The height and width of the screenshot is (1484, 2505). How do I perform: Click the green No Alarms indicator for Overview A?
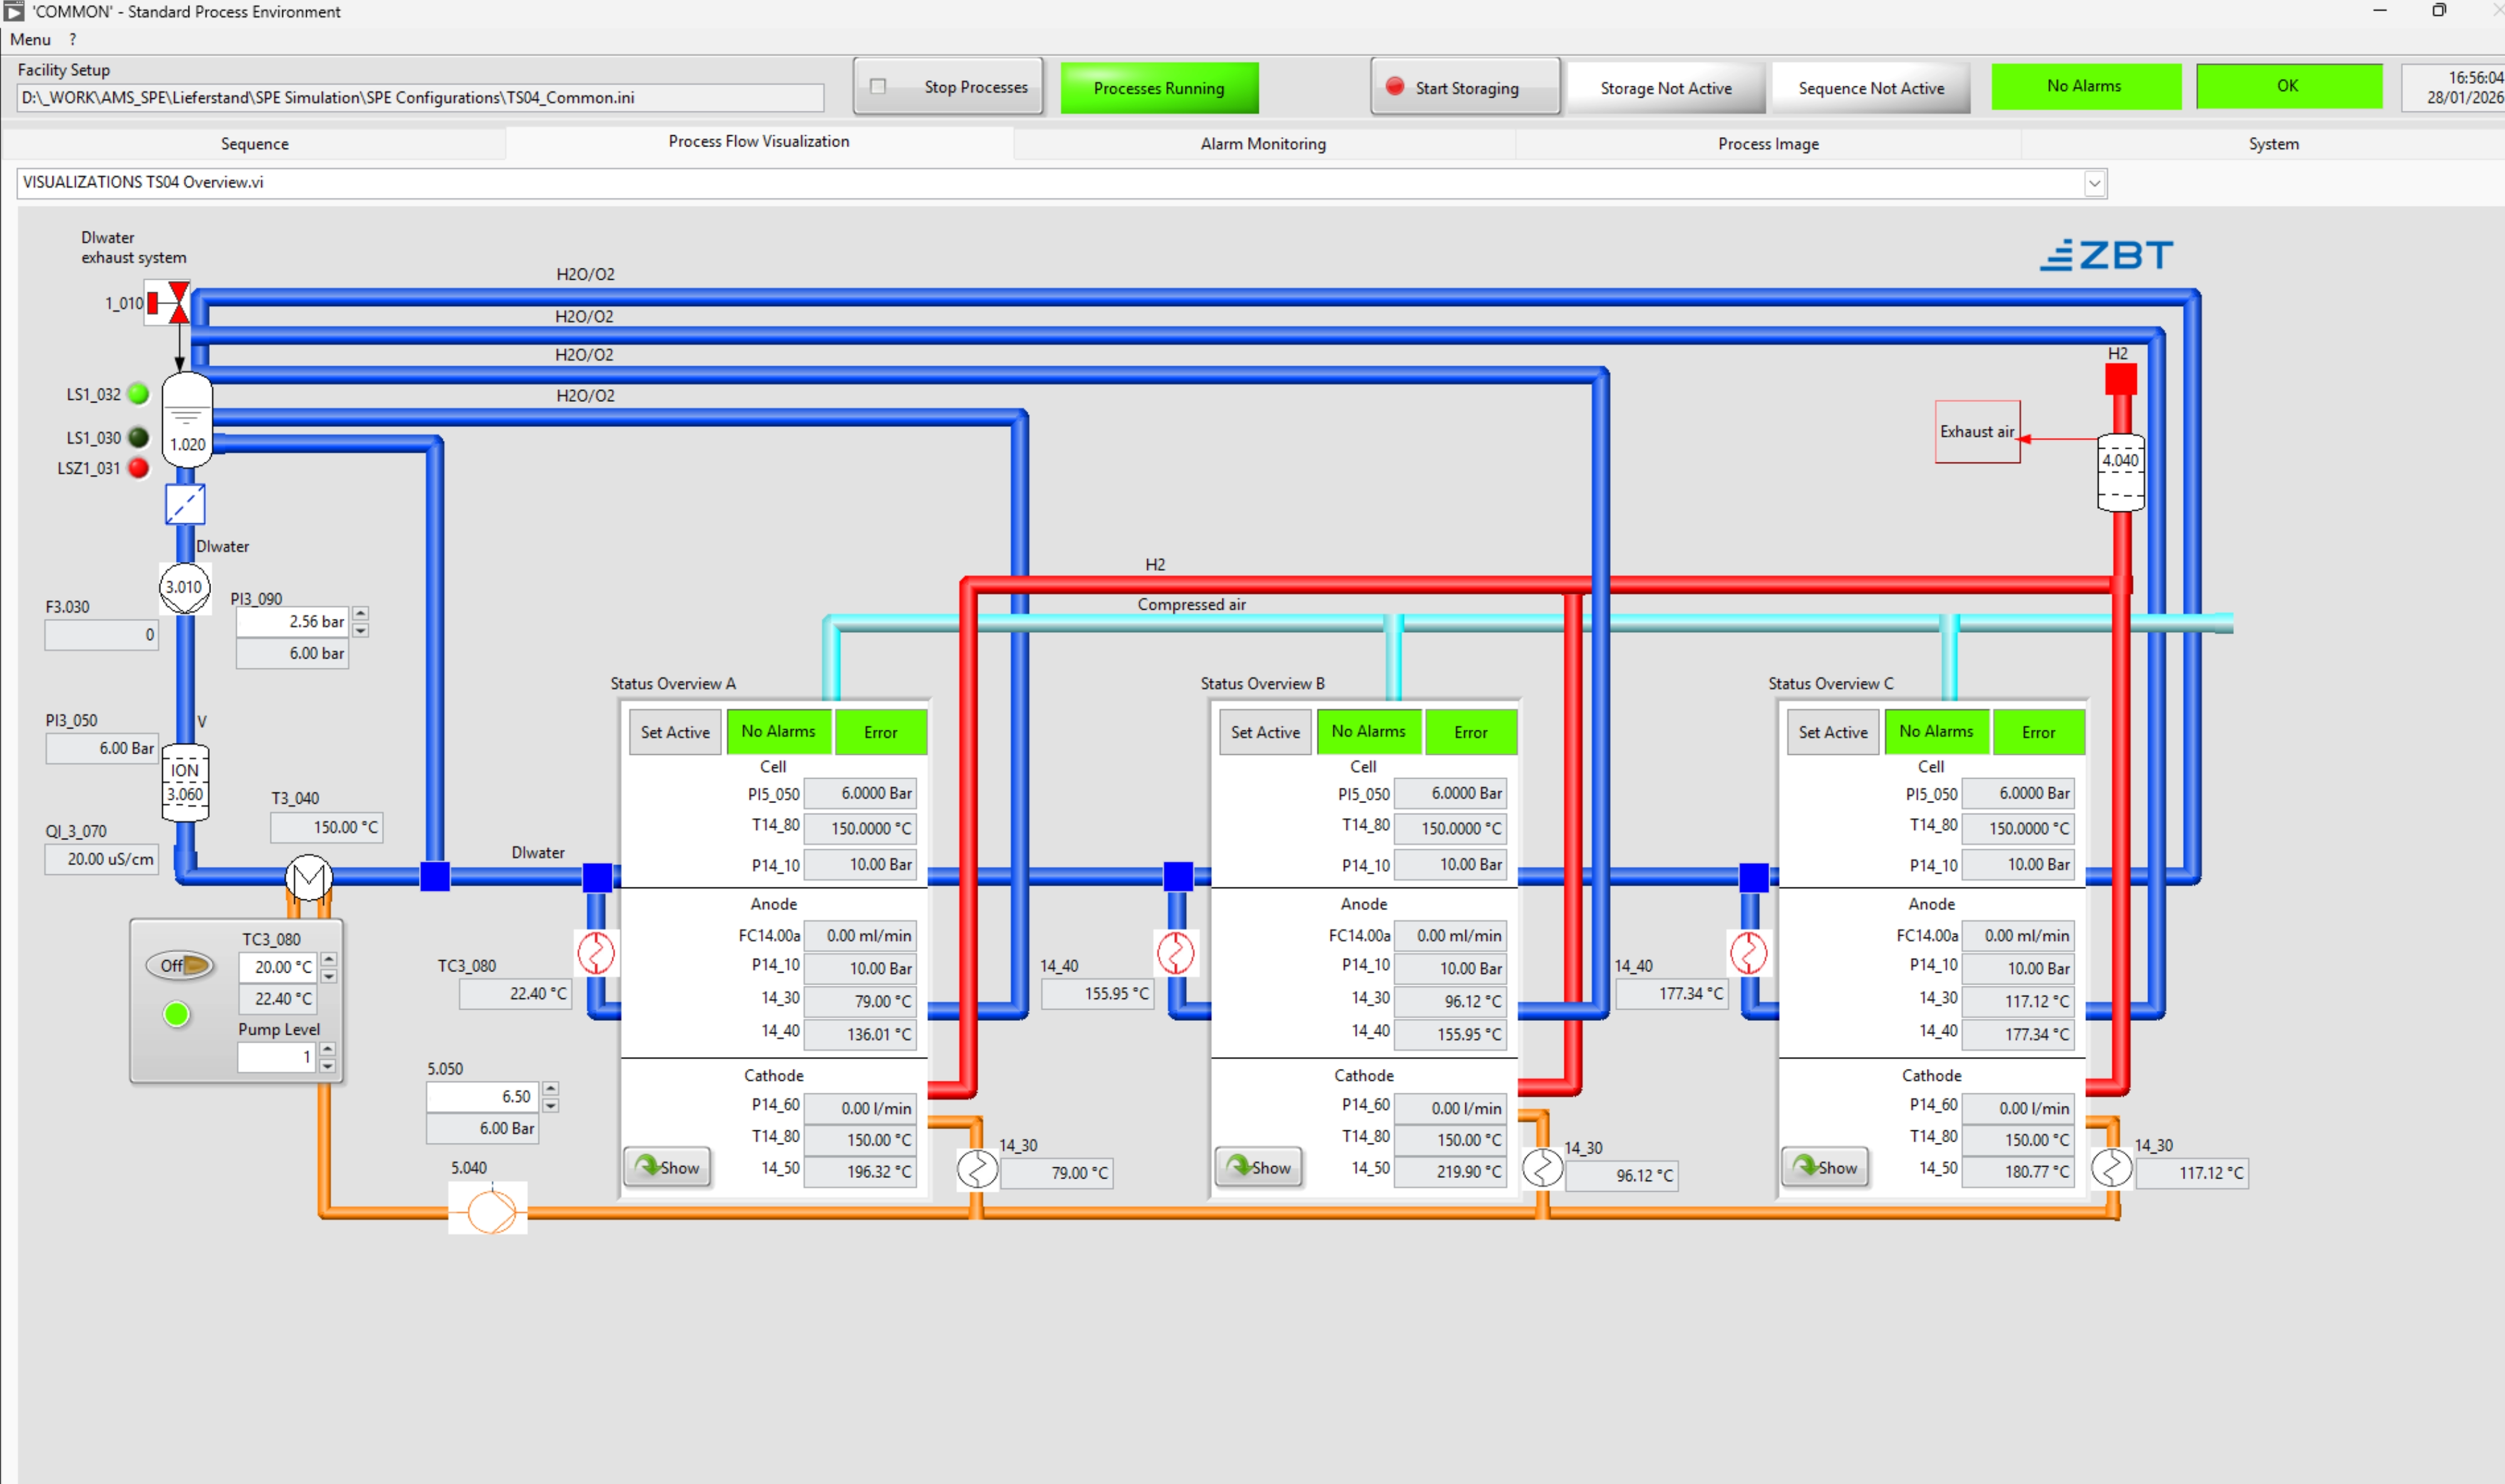[x=778, y=731]
